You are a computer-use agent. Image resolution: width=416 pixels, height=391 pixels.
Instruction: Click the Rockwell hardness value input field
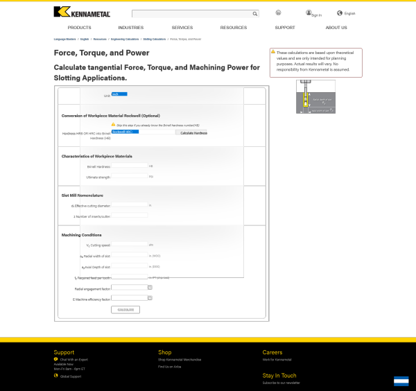coord(157,132)
